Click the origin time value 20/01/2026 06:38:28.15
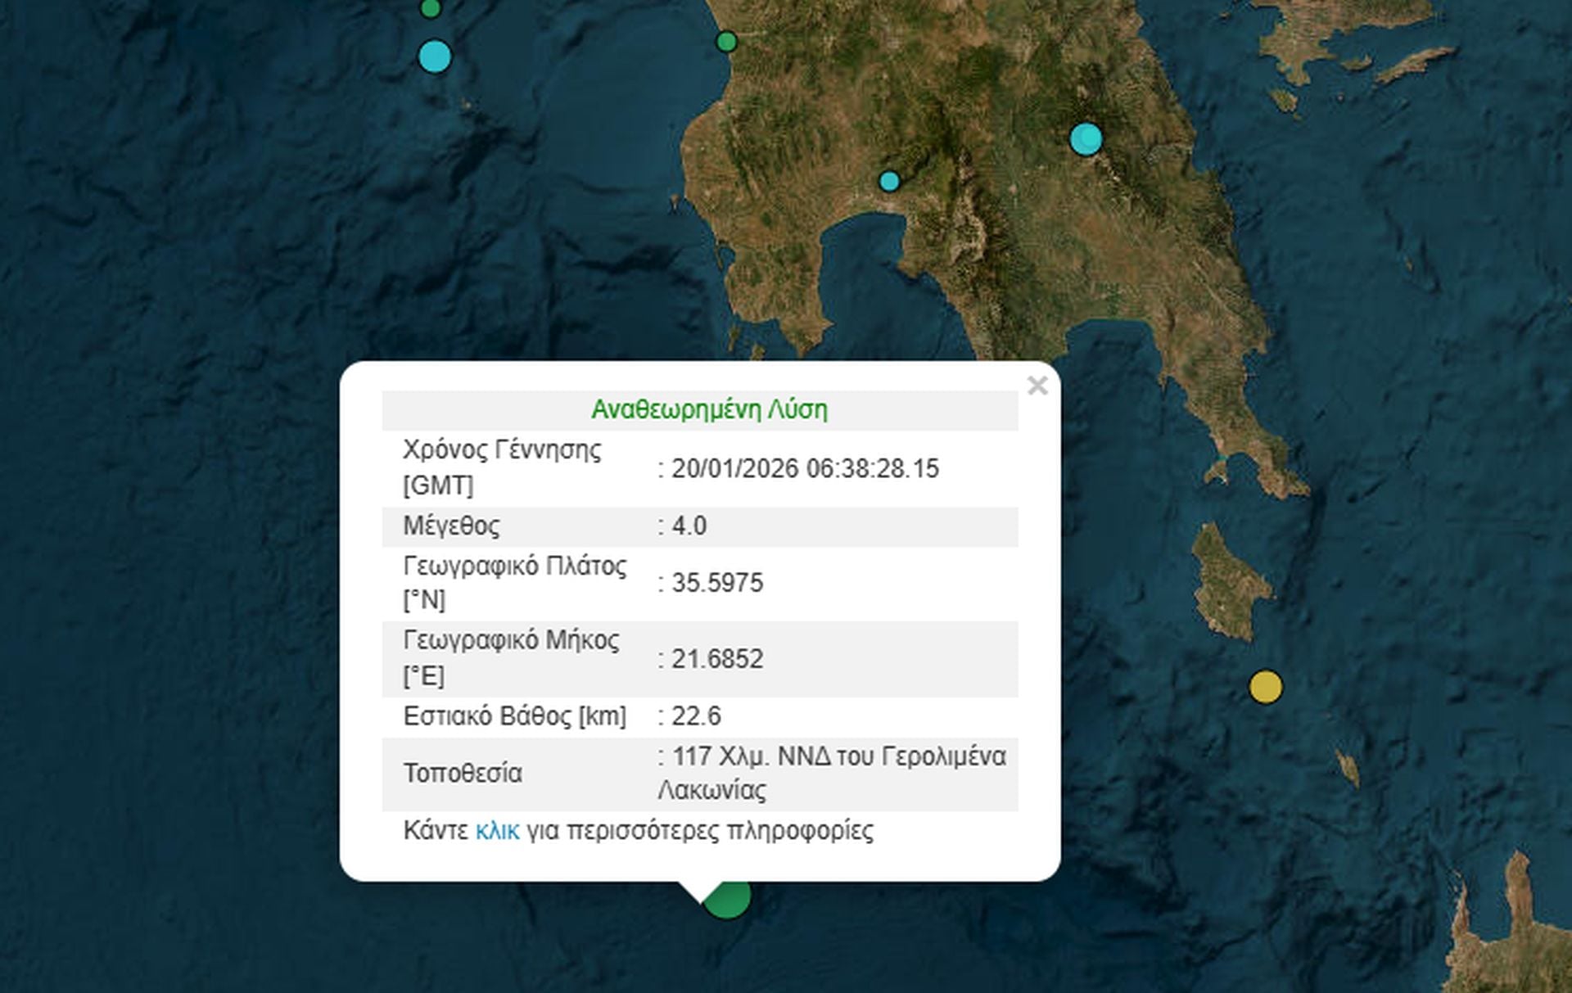 point(805,468)
